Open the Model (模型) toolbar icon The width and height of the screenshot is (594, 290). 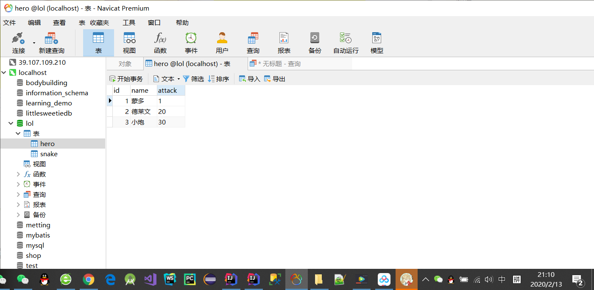pyautogui.click(x=376, y=38)
